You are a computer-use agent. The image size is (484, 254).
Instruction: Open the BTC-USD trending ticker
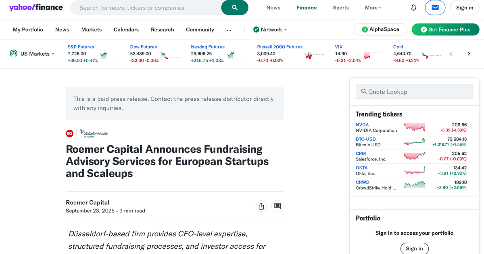[x=366, y=139]
